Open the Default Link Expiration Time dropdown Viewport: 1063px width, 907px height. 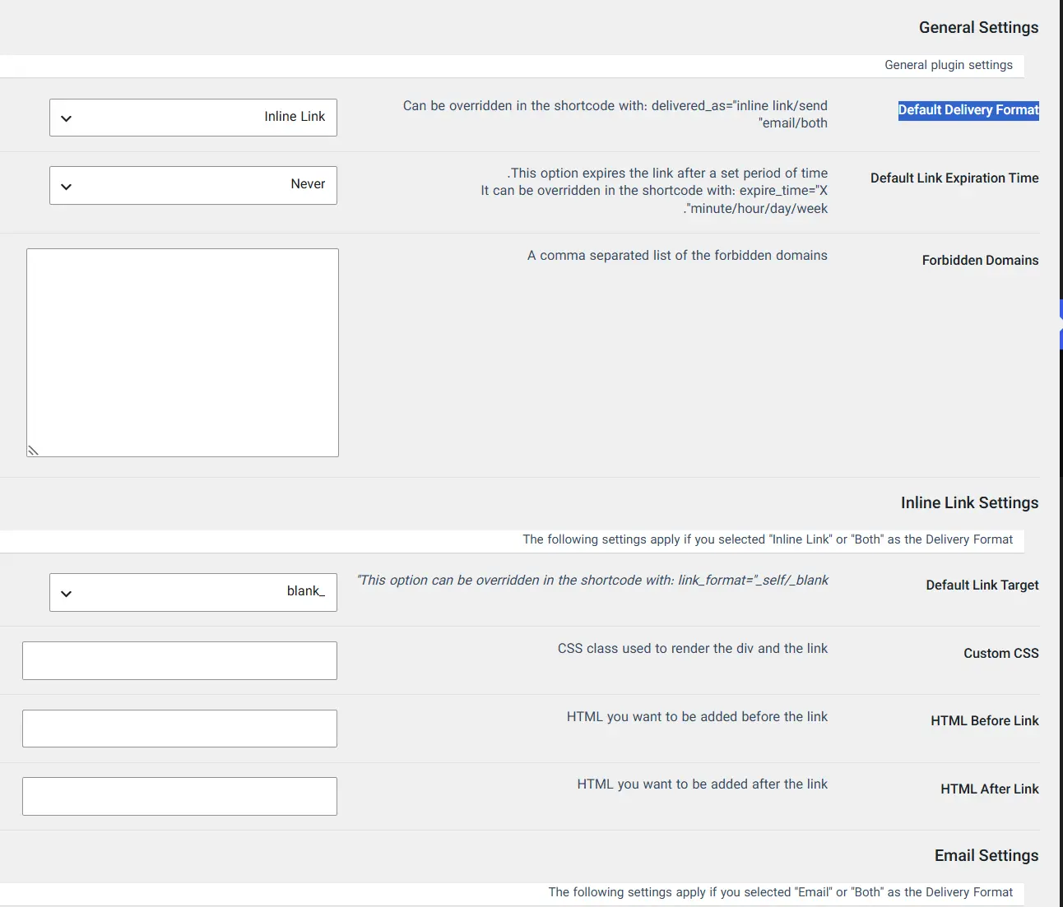[193, 186]
